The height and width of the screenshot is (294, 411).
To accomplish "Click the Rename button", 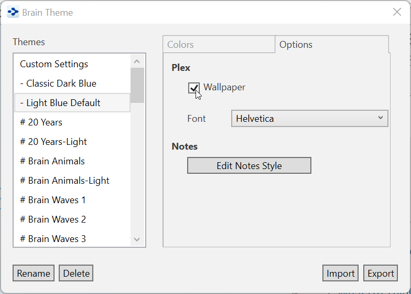I will [x=34, y=273].
